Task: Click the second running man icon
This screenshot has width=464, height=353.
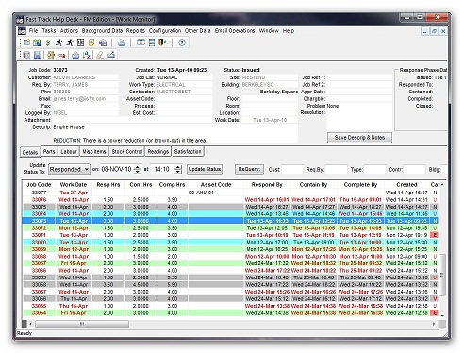Action: [x=70, y=42]
